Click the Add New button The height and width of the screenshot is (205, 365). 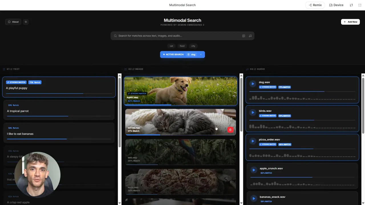coord(350,22)
